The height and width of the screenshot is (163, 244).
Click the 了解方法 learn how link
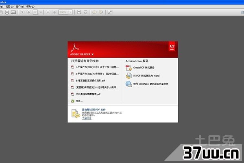tap(87, 119)
